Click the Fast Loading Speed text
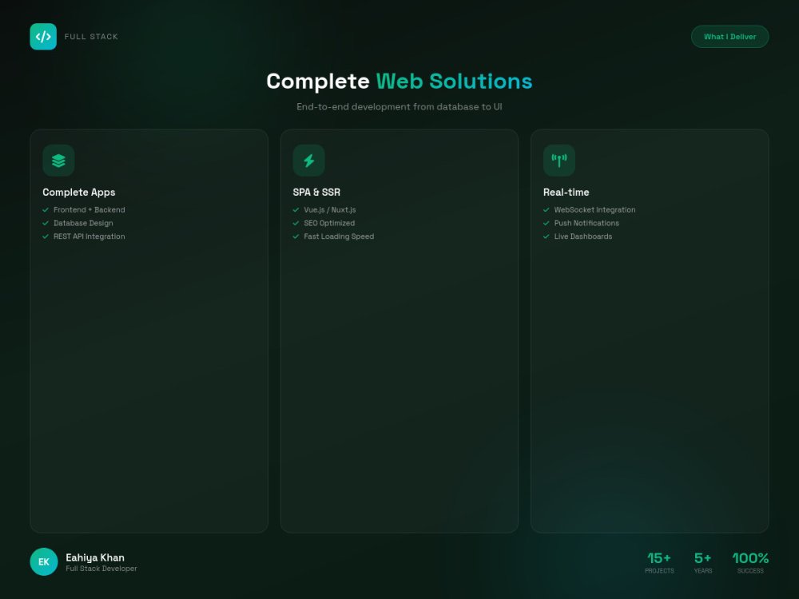 (339, 236)
